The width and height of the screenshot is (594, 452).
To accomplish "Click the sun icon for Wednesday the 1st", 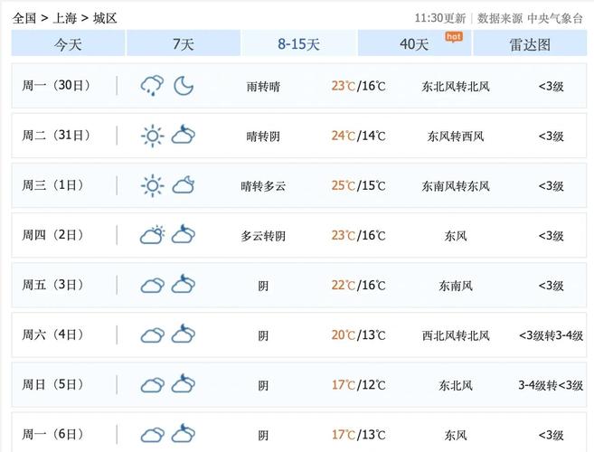I will click(x=152, y=186).
